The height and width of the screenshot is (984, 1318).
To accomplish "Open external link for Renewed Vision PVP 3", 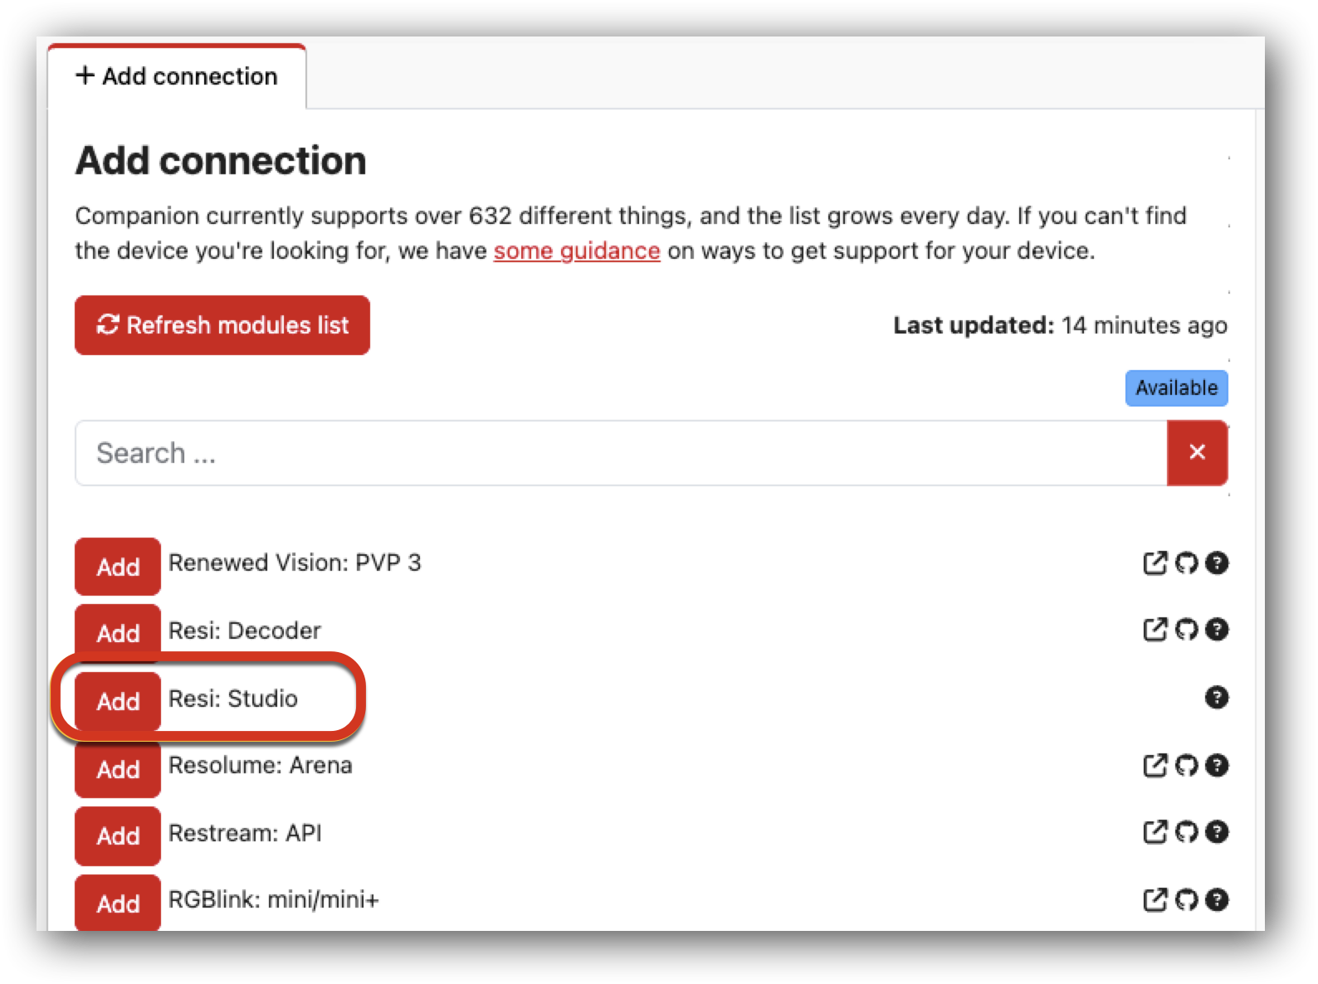I will [x=1154, y=563].
